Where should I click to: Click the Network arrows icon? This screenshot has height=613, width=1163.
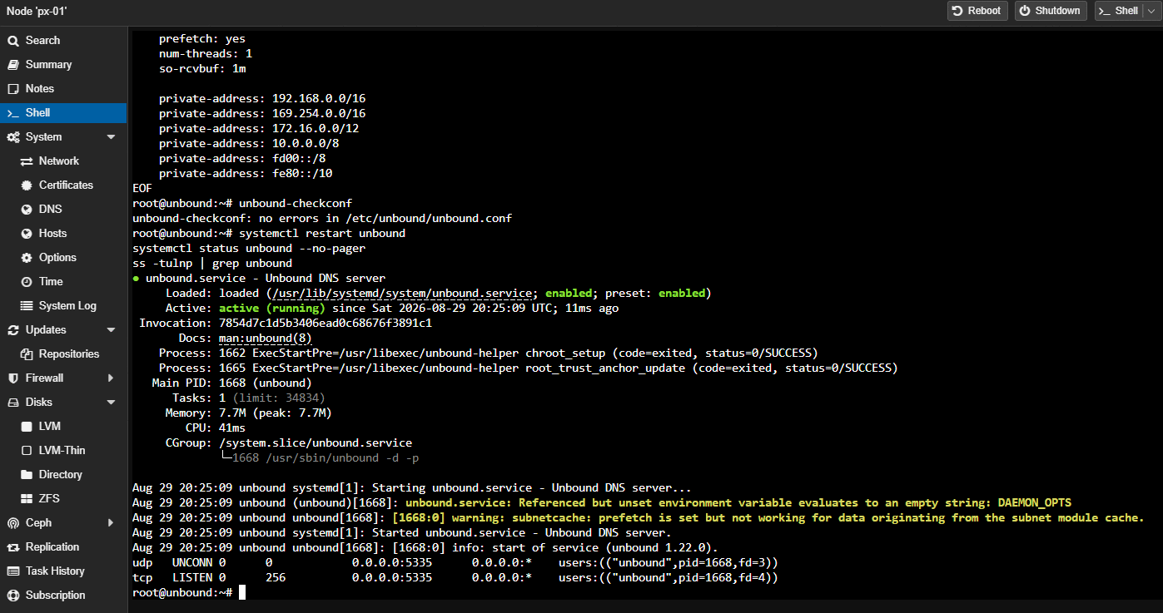coord(26,161)
